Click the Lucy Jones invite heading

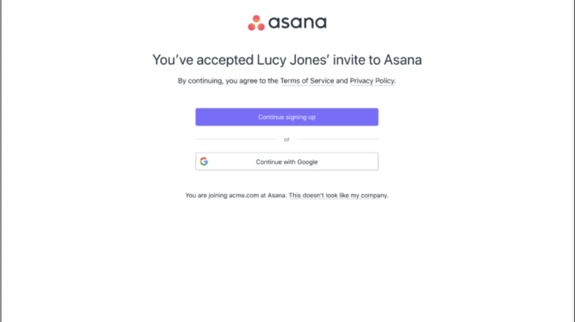pyautogui.click(x=287, y=59)
